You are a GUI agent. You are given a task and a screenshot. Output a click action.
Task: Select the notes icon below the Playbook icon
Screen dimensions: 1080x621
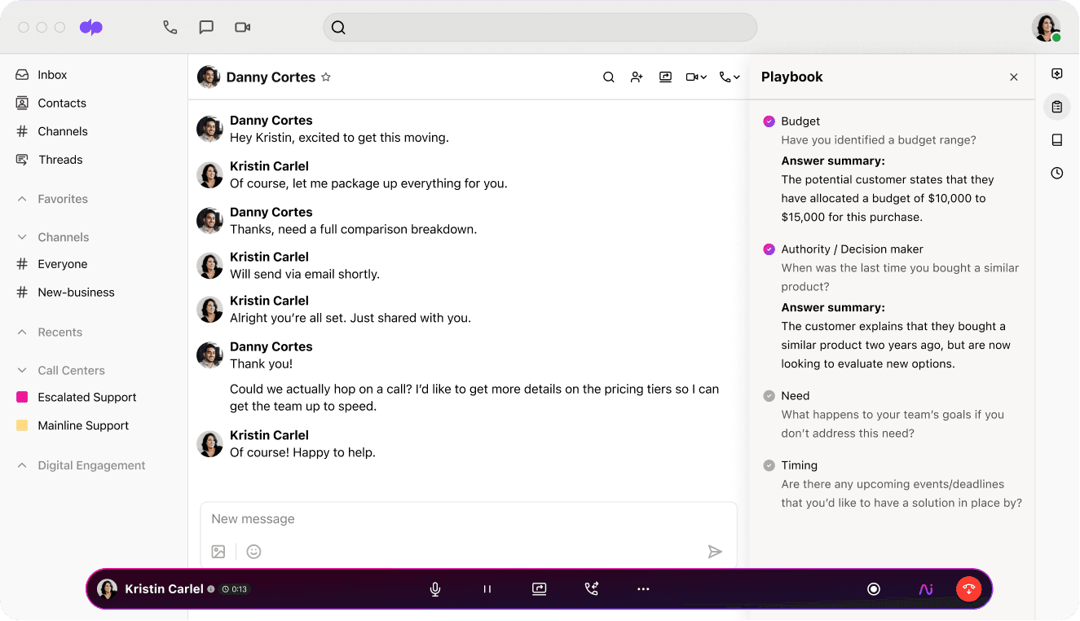point(1056,139)
